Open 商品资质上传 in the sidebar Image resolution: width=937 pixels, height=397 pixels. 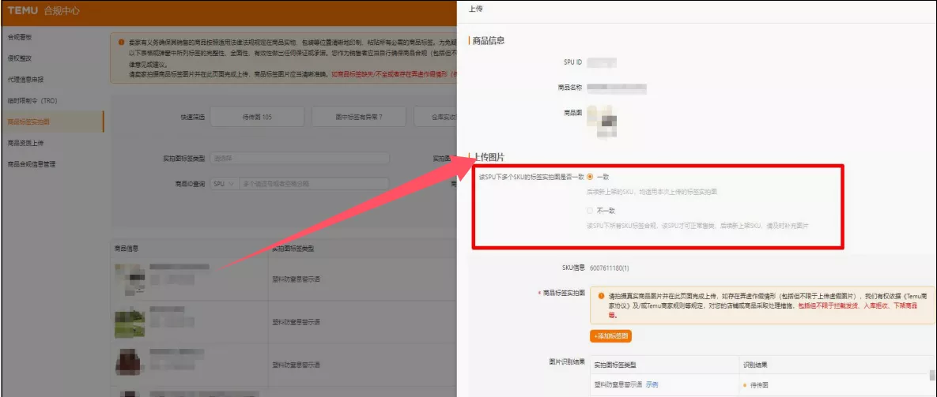tap(25, 143)
